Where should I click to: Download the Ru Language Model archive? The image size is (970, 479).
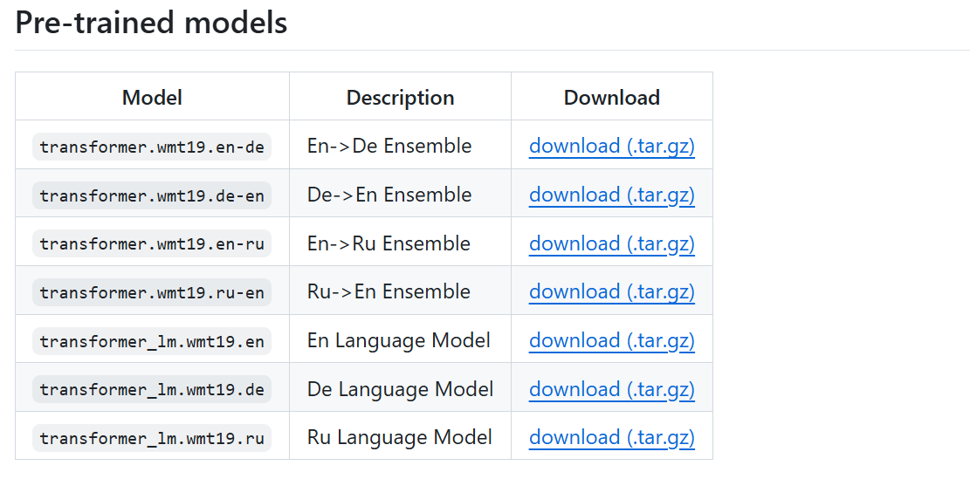click(612, 438)
